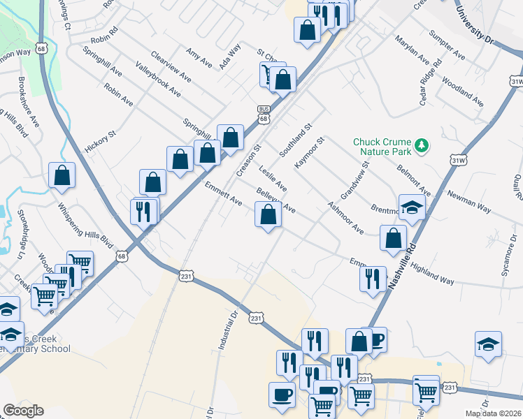523x419 pixels.
Task: Open the restaurant marker above US 231 near Nashville Rd
Action: [x=315, y=342]
